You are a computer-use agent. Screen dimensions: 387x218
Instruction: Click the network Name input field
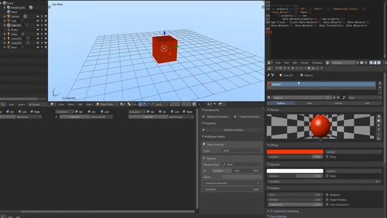[x=242, y=177]
